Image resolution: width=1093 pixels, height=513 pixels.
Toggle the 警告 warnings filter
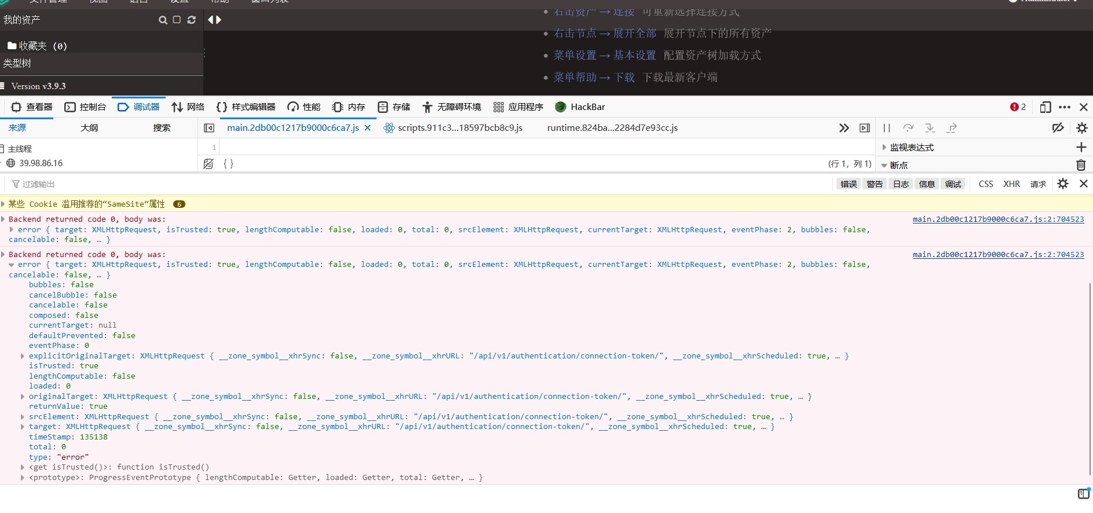tap(875, 184)
